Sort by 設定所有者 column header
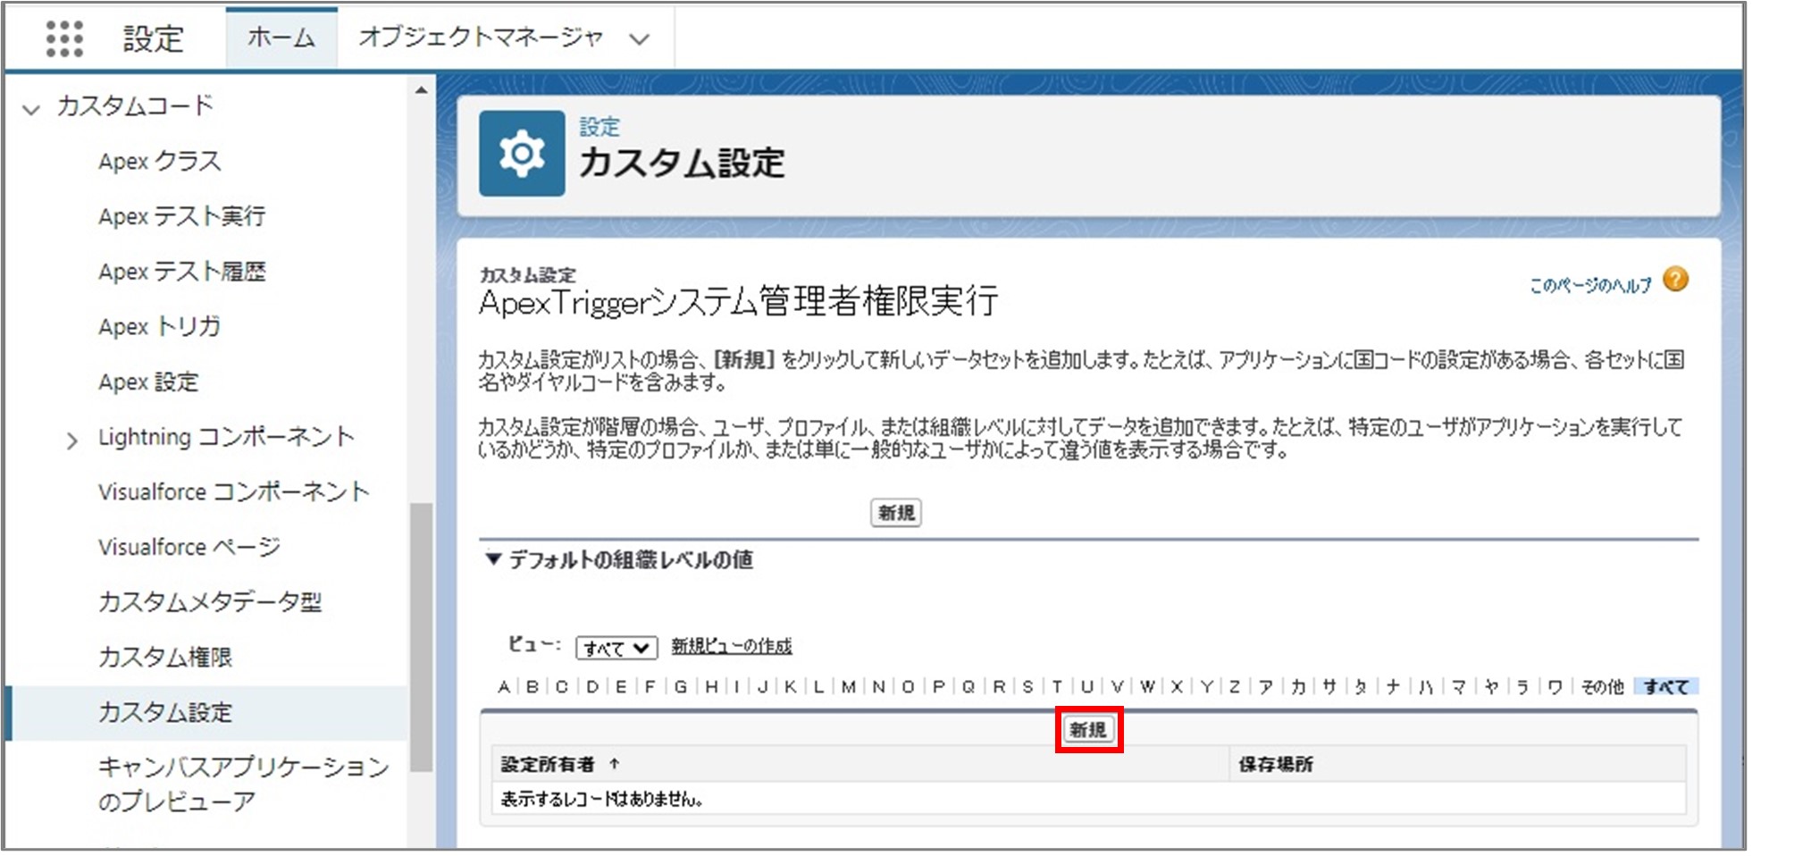This screenshot has width=1811, height=856. 548,765
